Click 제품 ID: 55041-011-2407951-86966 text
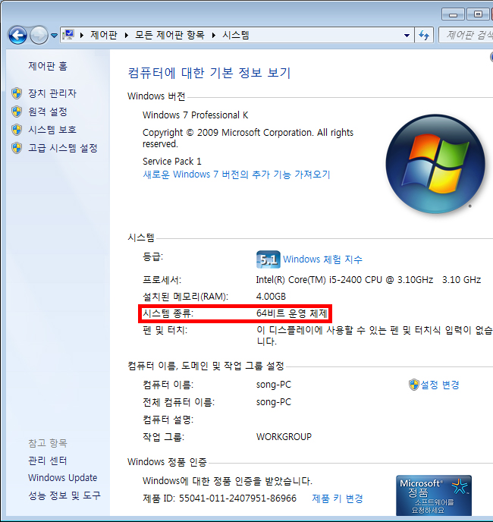Screen dimensions: 493x522 click(219, 498)
